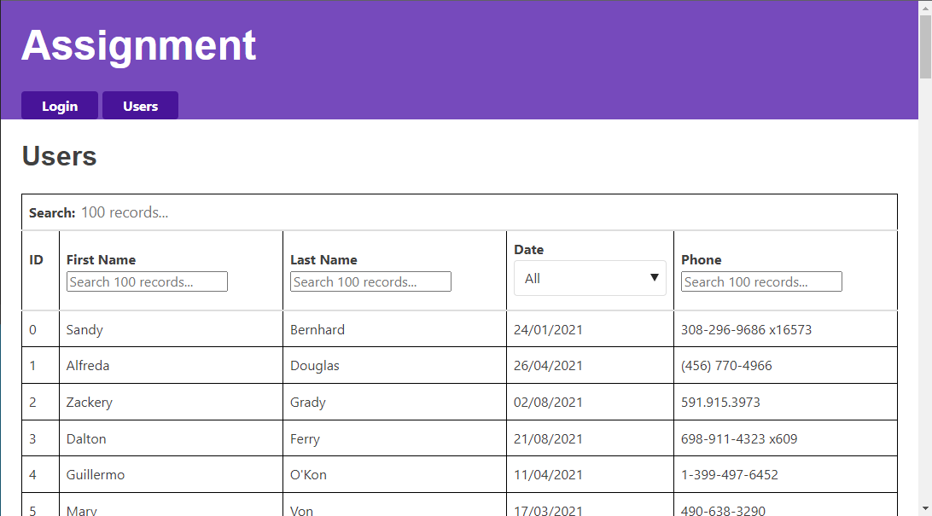
Task: Select Guillermo's row link
Action: pos(95,474)
